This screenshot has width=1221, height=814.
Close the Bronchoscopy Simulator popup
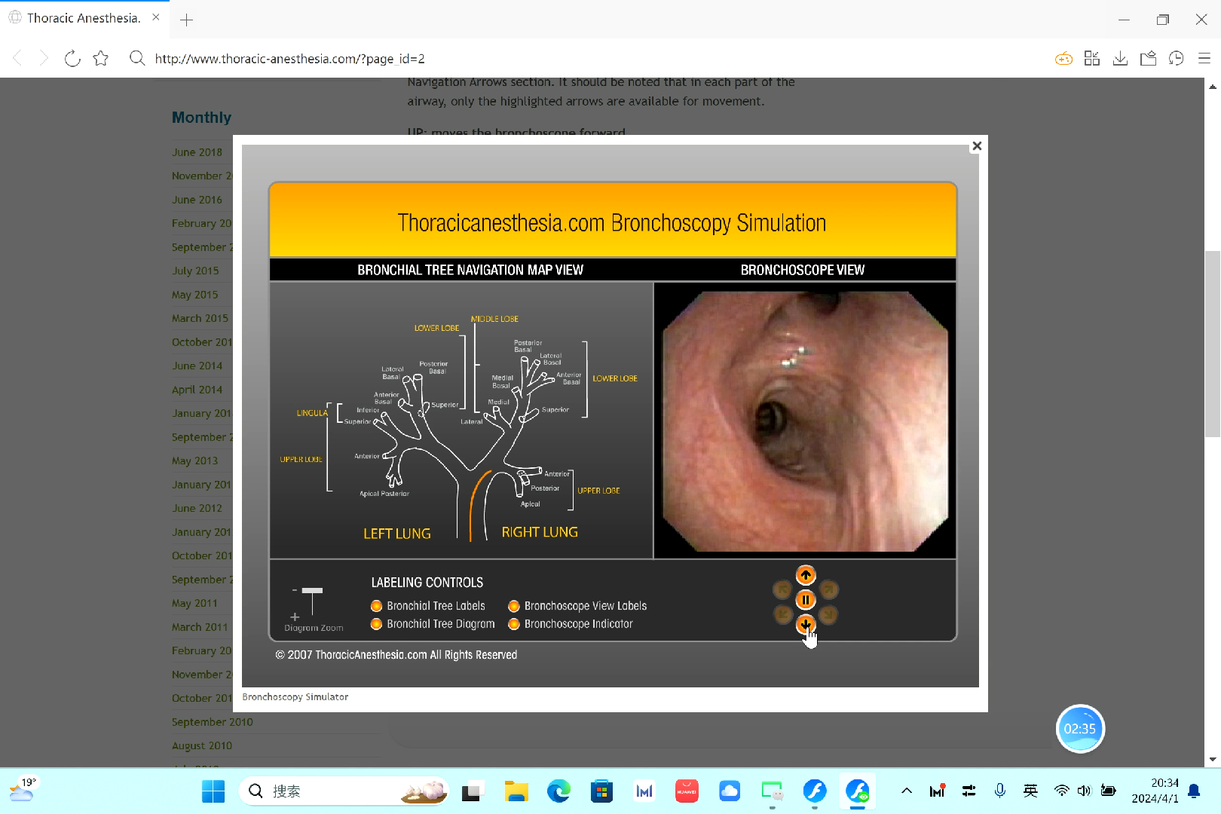point(977,145)
